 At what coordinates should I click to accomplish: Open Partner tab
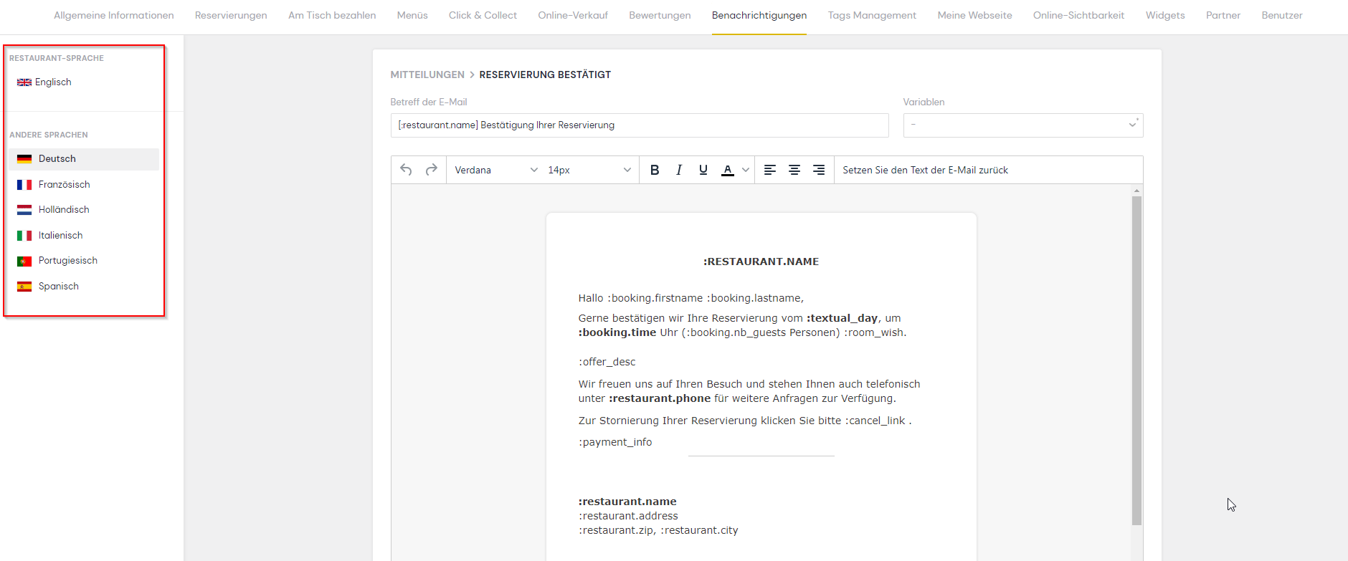click(1223, 16)
